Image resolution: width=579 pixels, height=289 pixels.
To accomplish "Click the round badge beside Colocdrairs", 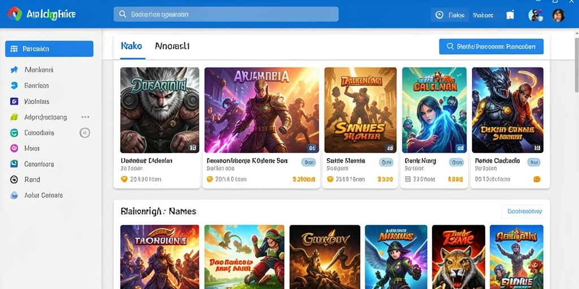I will pyautogui.click(x=85, y=133).
